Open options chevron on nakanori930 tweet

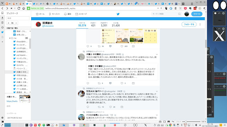point(157,54)
